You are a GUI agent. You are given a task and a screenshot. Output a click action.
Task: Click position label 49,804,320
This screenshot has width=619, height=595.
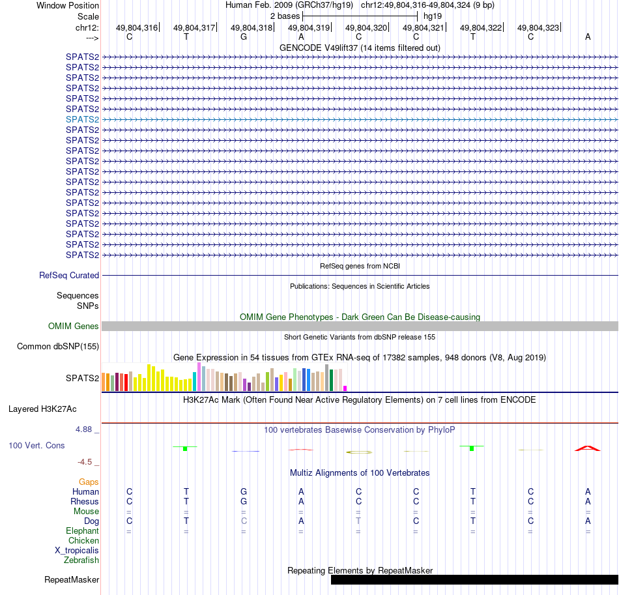(366, 27)
